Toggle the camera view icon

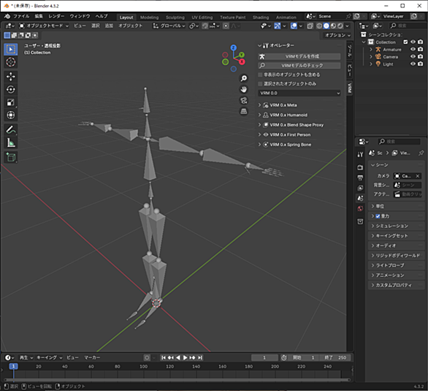pyautogui.click(x=243, y=100)
